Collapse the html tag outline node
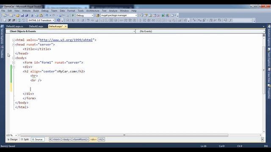The image size is (271, 152). [x=14, y=40]
